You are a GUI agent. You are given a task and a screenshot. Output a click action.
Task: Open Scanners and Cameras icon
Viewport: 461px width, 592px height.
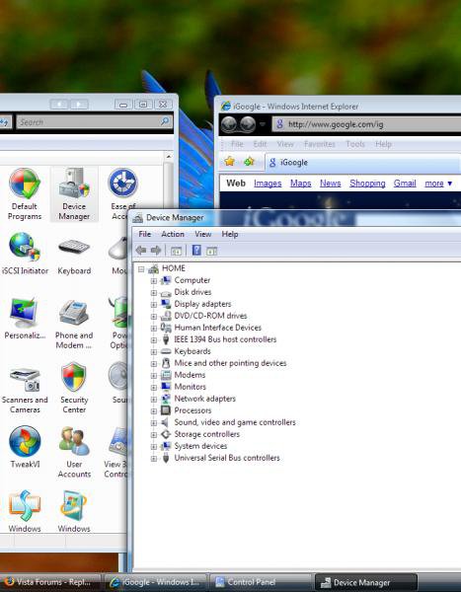point(25,390)
